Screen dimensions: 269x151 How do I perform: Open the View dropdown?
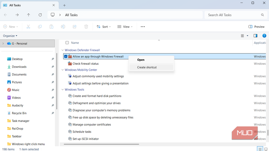(x=125, y=27)
